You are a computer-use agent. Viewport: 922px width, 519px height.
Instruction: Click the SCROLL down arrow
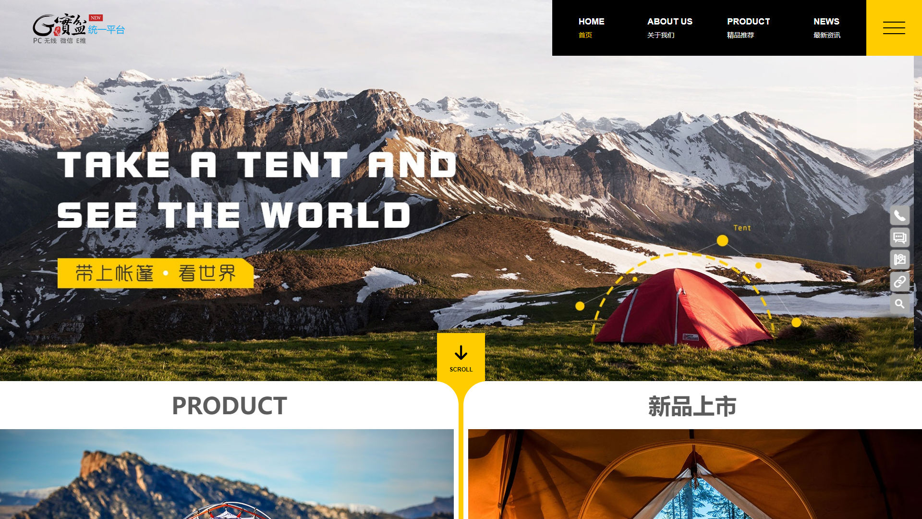click(x=461, y=358)
